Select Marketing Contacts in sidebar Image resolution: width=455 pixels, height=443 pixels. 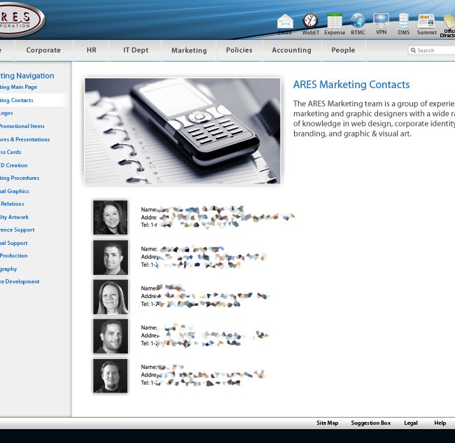(17, 100)
